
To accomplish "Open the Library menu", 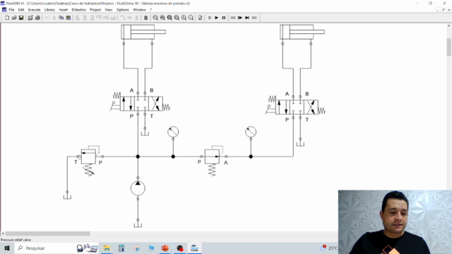I will (x=49, y=10).
